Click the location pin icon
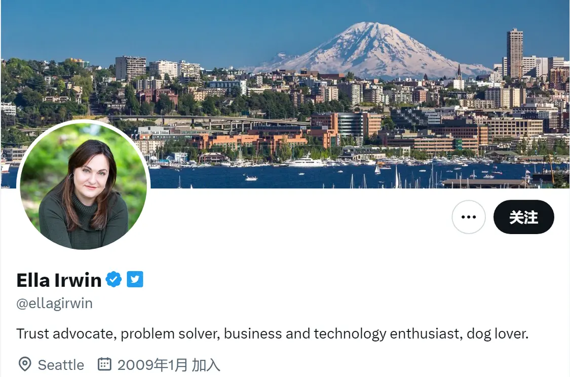 click(24, 364)
